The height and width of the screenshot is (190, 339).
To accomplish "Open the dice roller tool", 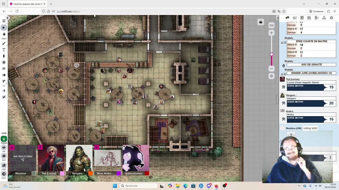I will tap(4, 63).
